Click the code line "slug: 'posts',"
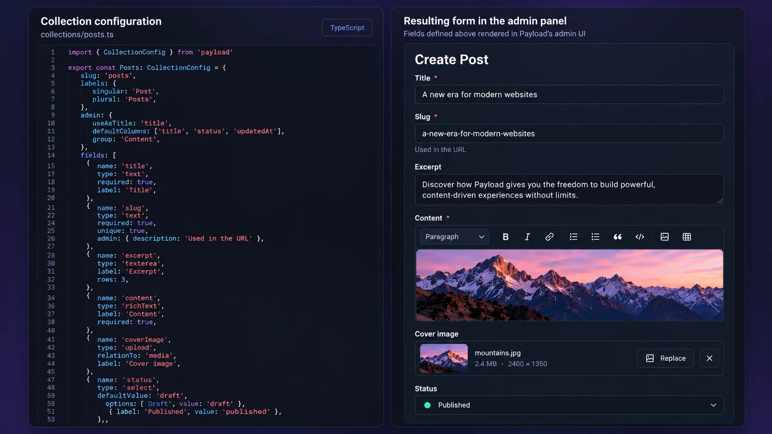Image resolution: width=772 pixels, height=434 pixels. coord(108,76)
